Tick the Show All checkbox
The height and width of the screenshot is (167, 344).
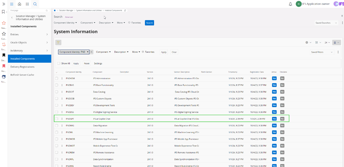click(59, 64)
